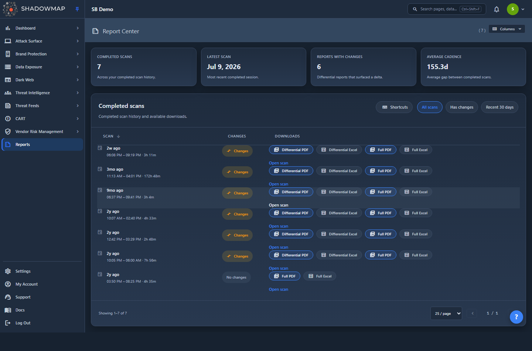The width and height of the screenshot is (532, 351).
Task: Open help via the blue question mark
Action: pyautogui.click(x=516, y=317)
